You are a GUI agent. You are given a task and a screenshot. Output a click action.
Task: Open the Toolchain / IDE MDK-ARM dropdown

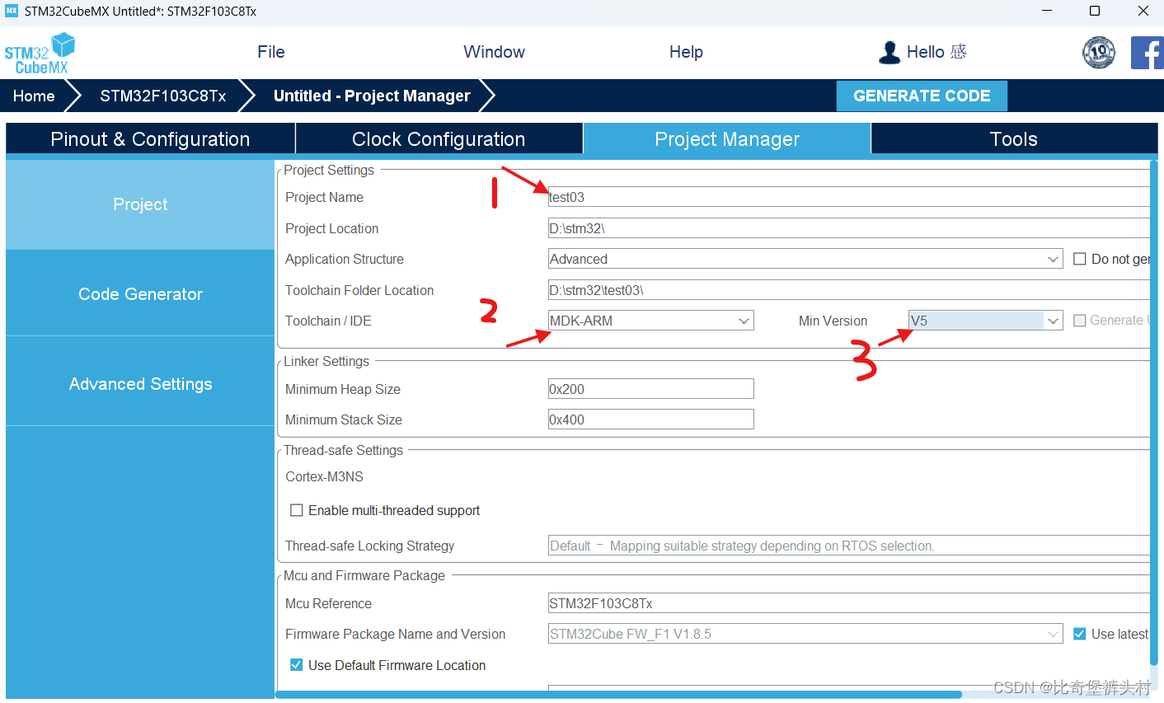tap(651, 321)
